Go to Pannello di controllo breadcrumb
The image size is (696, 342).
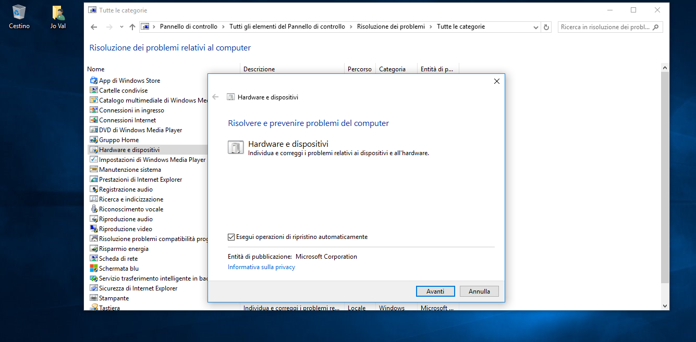pyautogui.click(x=188, y=27)
